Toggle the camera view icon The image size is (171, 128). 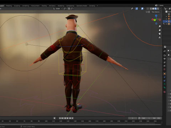click(160, 34)
